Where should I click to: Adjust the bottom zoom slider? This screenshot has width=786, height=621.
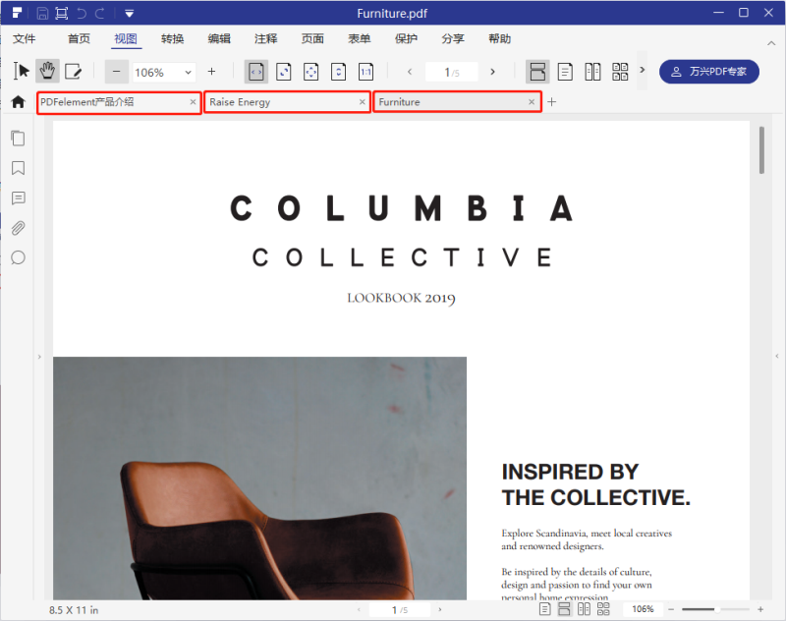(x=715, y=609)
